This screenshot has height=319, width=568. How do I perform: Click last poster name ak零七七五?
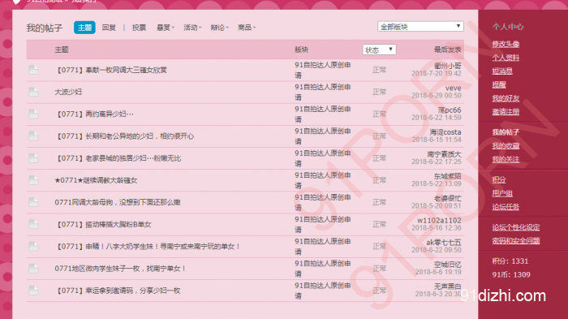tap(443, 242)
